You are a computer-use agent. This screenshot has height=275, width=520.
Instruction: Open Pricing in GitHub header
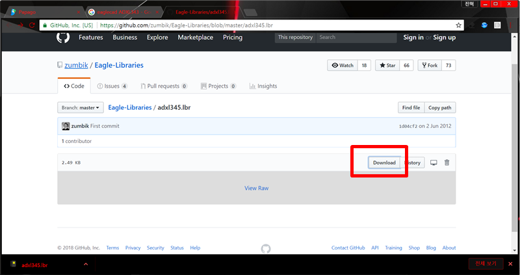[x=233, y=38]
